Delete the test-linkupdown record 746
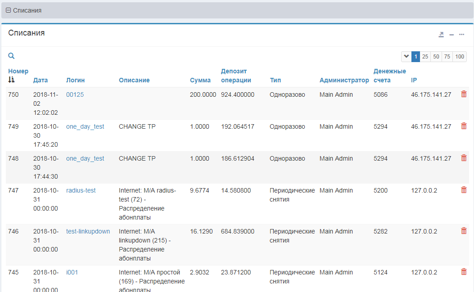The image size is (474, 292). pos(464,231)
